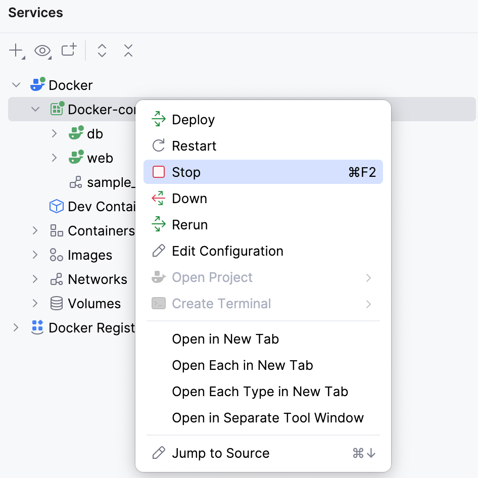Click Jump to Source
Screen dimensions: 478x478
tap(221, 453)
